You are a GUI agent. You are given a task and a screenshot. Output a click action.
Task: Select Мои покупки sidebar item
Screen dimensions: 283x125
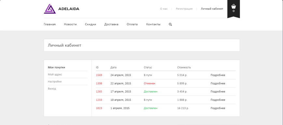56,68
